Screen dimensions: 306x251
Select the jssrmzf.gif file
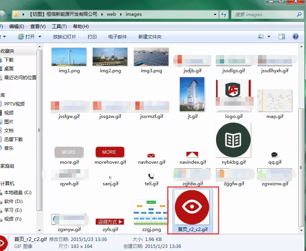pos(152,106)
